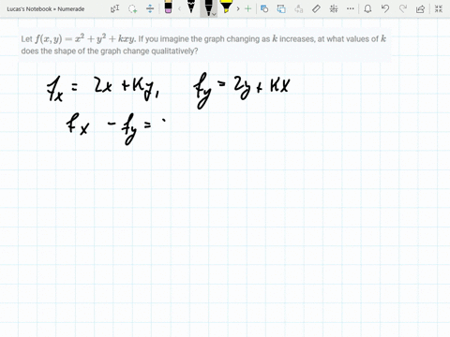Share this notebook page
Image resolution: width=450 pixels, height=337 pixels.
(420, 8)
